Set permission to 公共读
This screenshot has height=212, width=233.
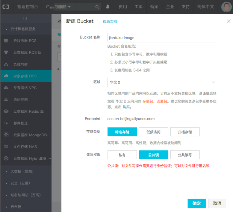(153, 155)
